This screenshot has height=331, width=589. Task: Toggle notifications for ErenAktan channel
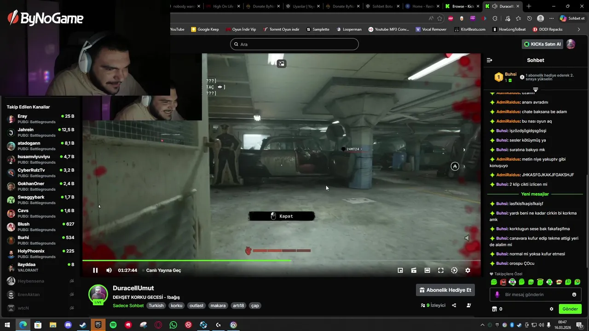click(x=72, y=294)
